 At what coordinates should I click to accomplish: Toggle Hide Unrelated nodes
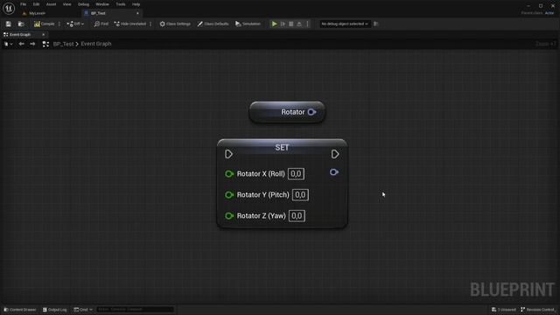click(130, 24)
